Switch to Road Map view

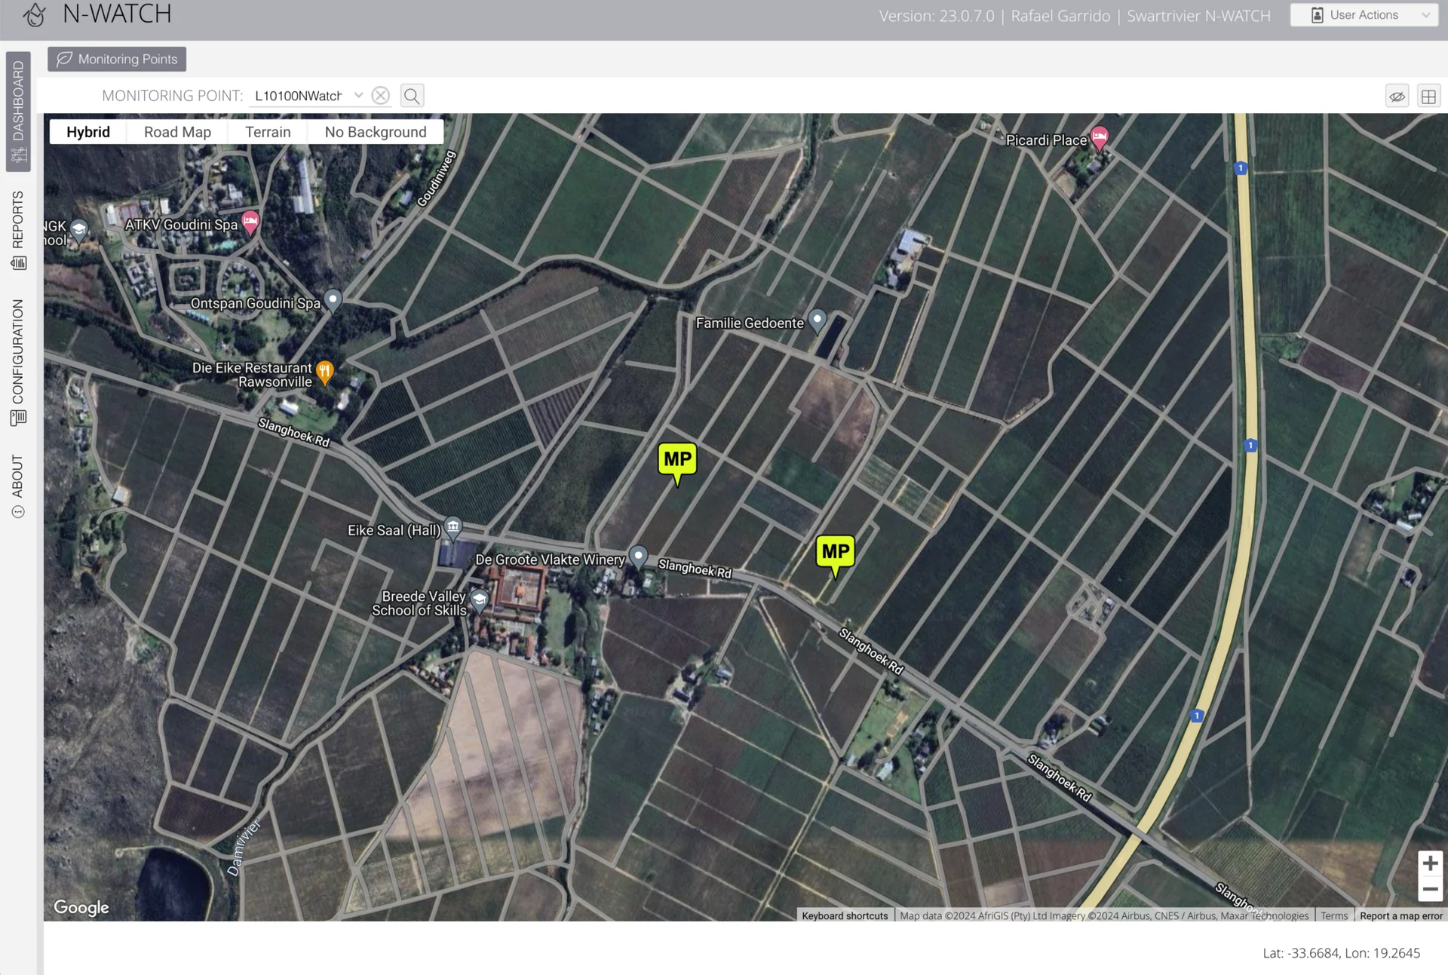click(x=177, y=132)
